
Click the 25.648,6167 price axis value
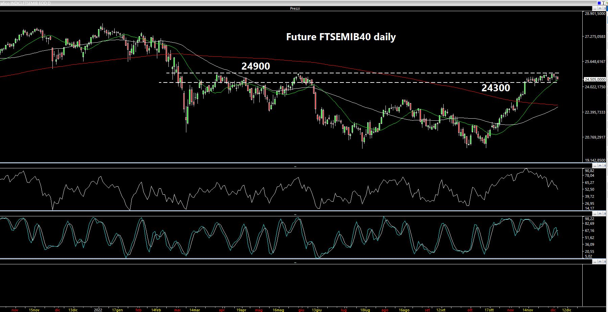click(x=595, y=62)
